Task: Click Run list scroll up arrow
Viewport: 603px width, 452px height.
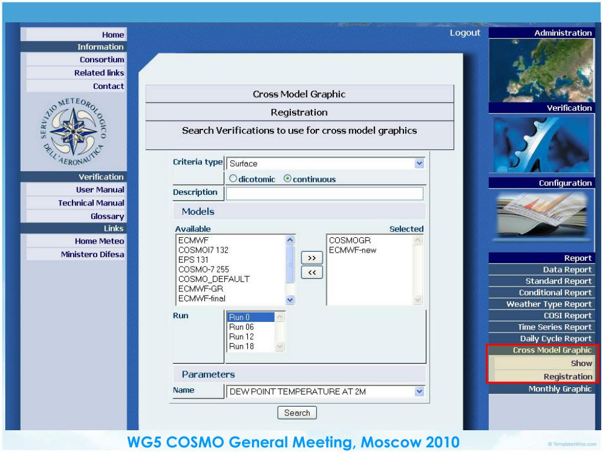Action: (280, 317)
